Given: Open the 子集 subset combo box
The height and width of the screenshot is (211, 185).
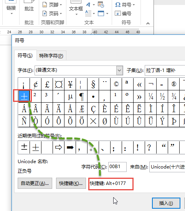Looking at the screenshot, I should coord(165,70).
